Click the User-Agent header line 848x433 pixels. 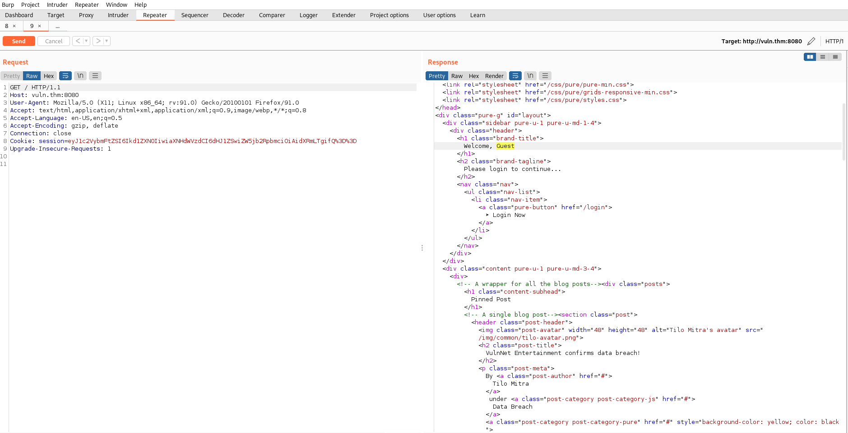pos(154,103)
